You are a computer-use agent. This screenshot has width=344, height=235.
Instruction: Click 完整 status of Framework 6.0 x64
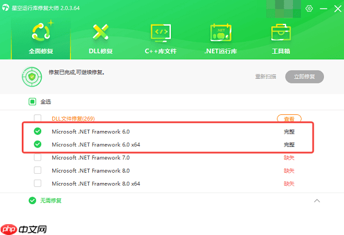coord(289,145)
